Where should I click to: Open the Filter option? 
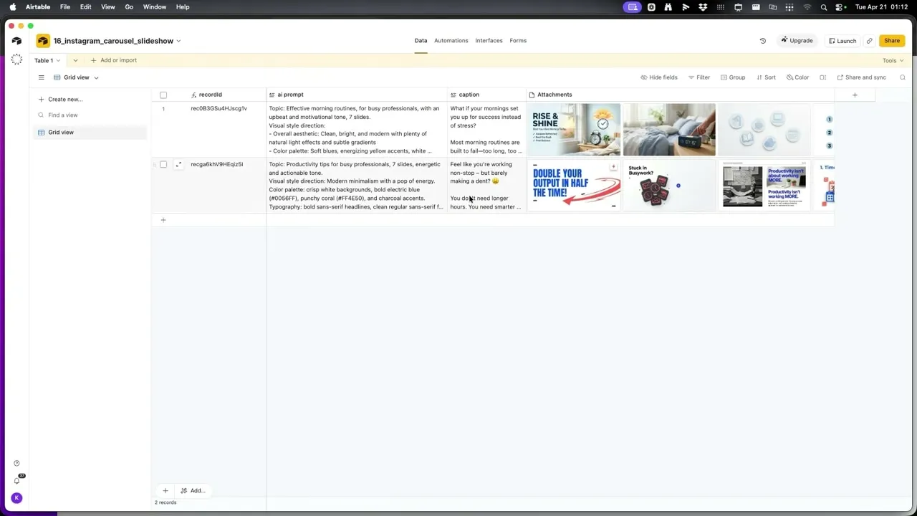tap(698, 77)
